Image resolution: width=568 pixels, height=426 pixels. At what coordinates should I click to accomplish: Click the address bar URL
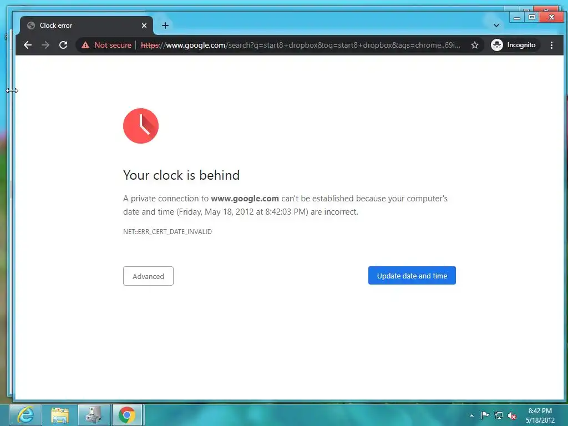tap(300, 45)
